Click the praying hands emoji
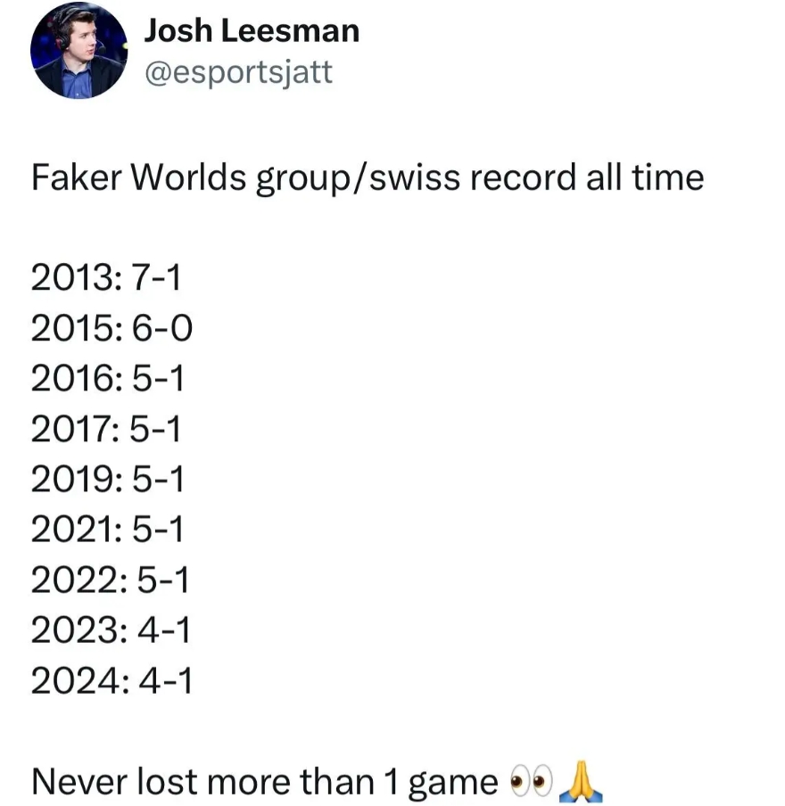Screen dimensions: 785x806 pyautogui.click(x=580, y=781)
